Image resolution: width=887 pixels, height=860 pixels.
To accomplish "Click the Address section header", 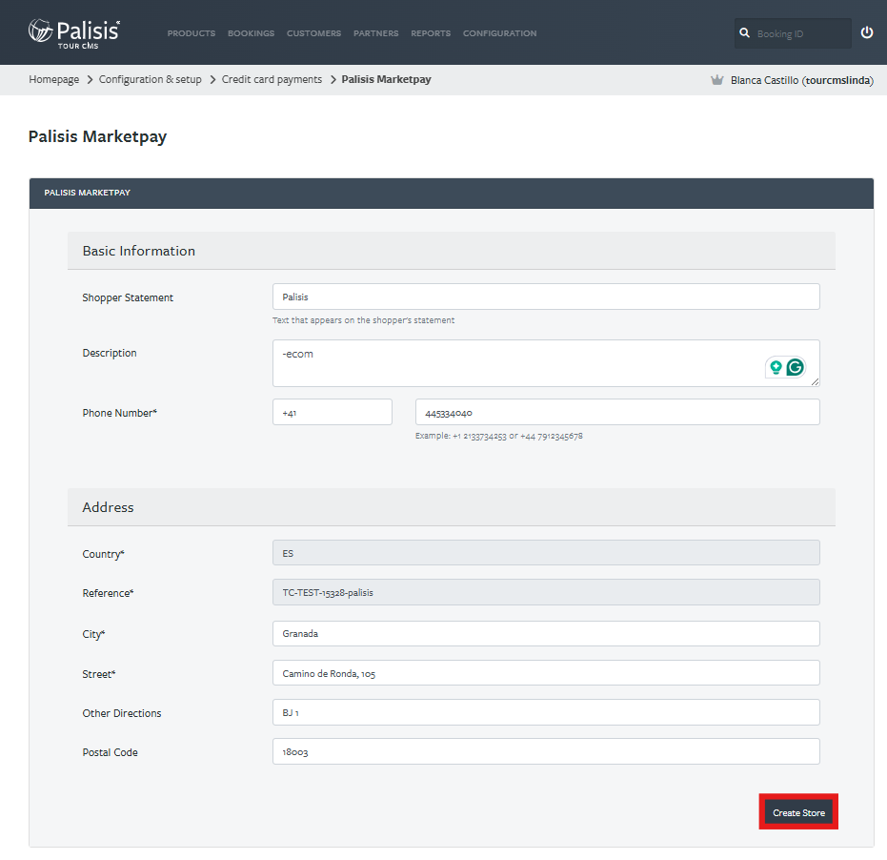I will [x=452, y=507].
